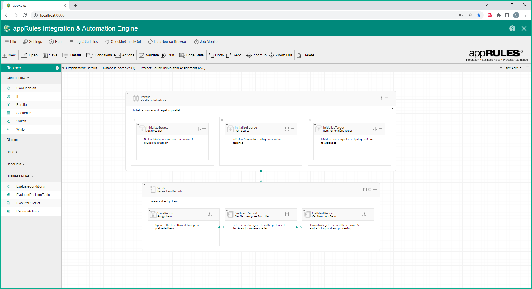Open settings sliders of InitializeTarget activity
Screen dimensions: 532x289
coord(375,129)
